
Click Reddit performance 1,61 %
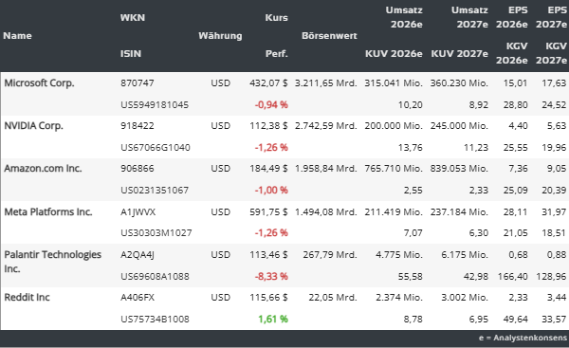tap(273, 319)
